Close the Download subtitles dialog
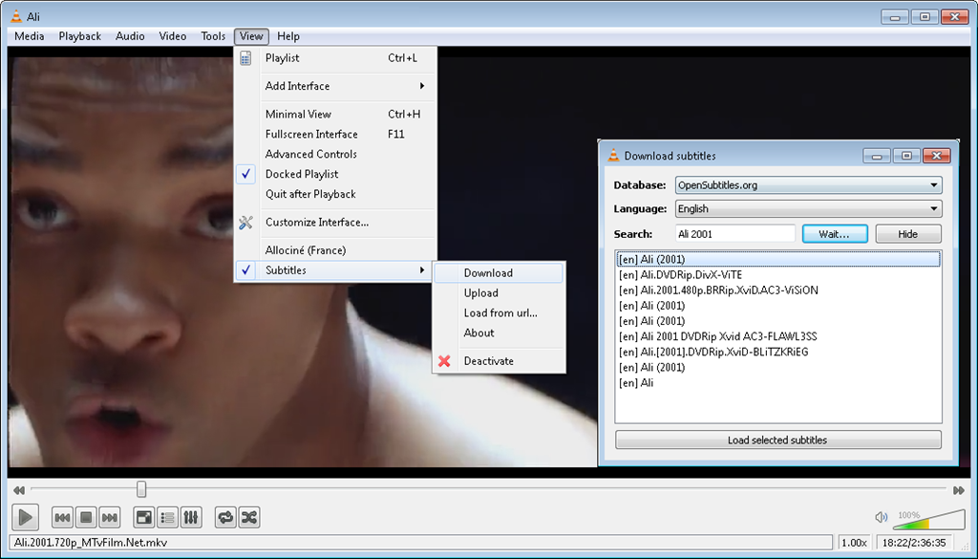The height and width of the screenshot is (559, 978). coord(937,156)
